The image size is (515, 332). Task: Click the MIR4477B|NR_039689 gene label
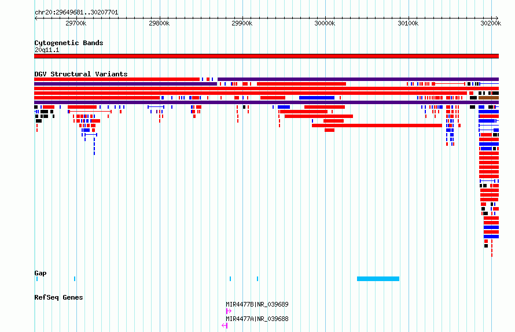[x=257, y=304]
